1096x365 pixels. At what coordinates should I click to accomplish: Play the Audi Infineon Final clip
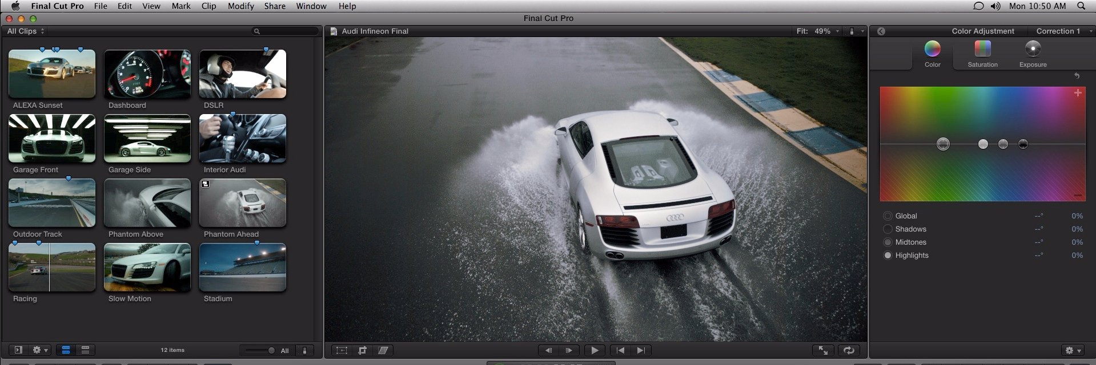pos(595,350)
